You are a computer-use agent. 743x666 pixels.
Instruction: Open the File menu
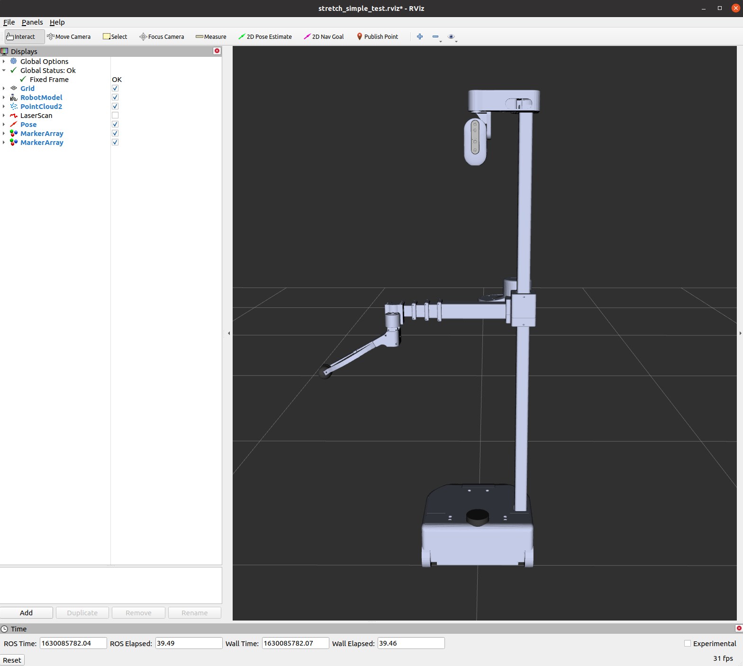9,22
